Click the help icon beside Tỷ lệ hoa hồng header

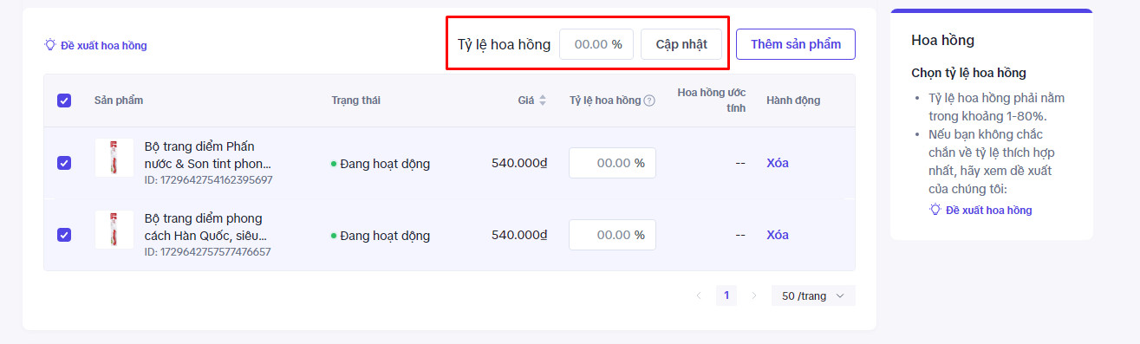tap(649, 101)
